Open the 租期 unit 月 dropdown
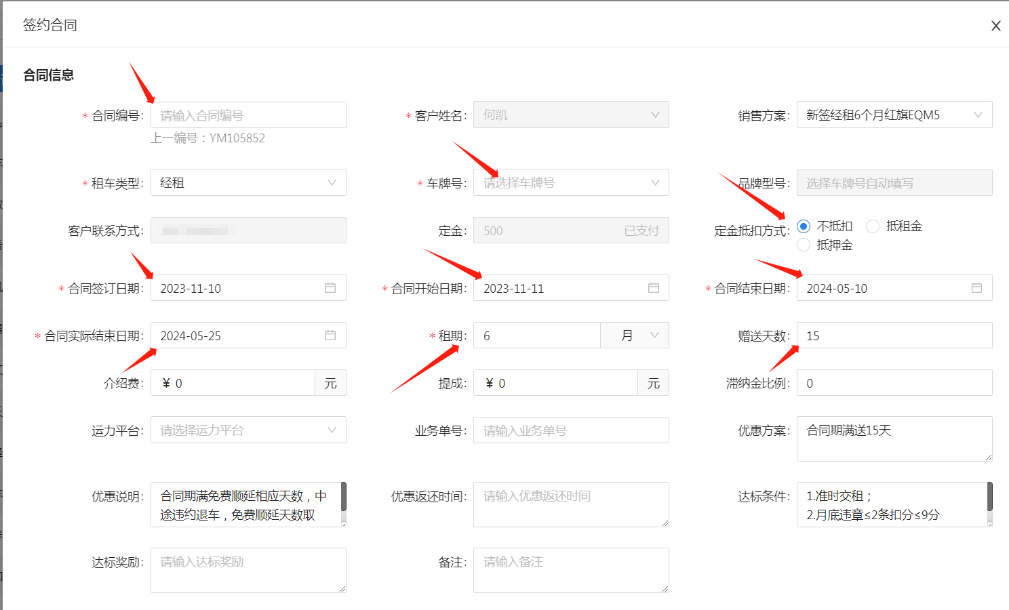 [x=635, y=335]
